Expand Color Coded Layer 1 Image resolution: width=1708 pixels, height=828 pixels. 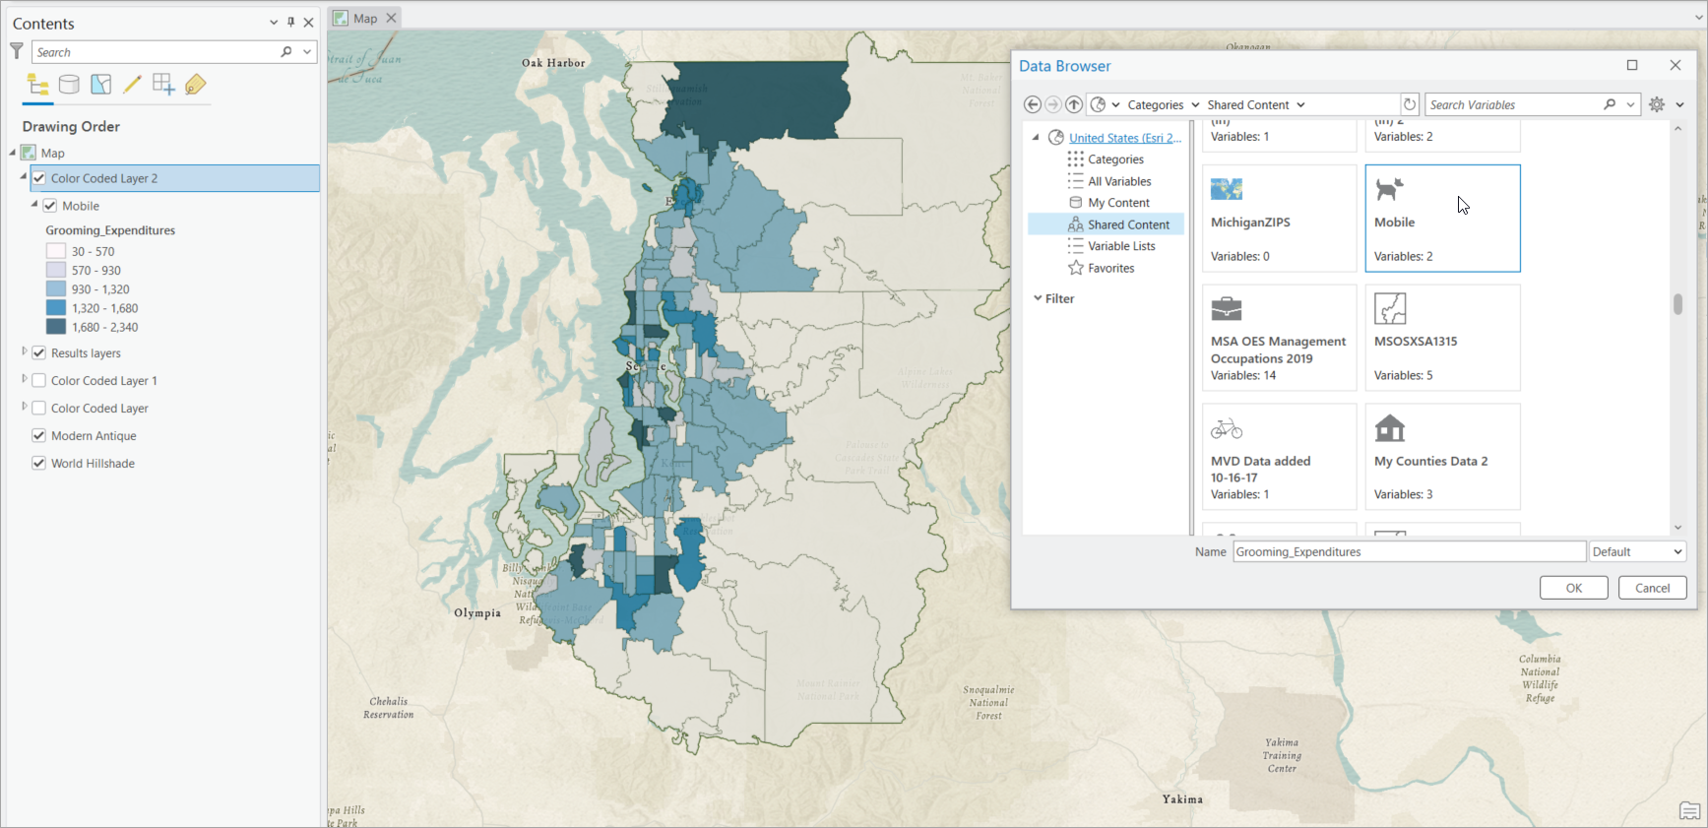[x=25, y=379]
